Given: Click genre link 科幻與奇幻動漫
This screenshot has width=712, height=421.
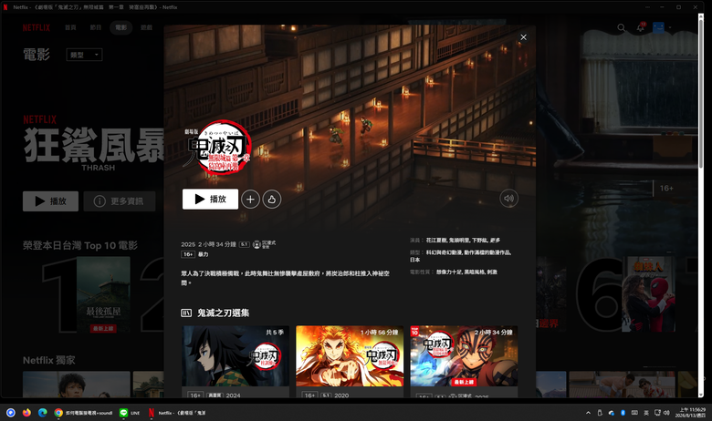Looking at the screenshot, I should [444, 252].
